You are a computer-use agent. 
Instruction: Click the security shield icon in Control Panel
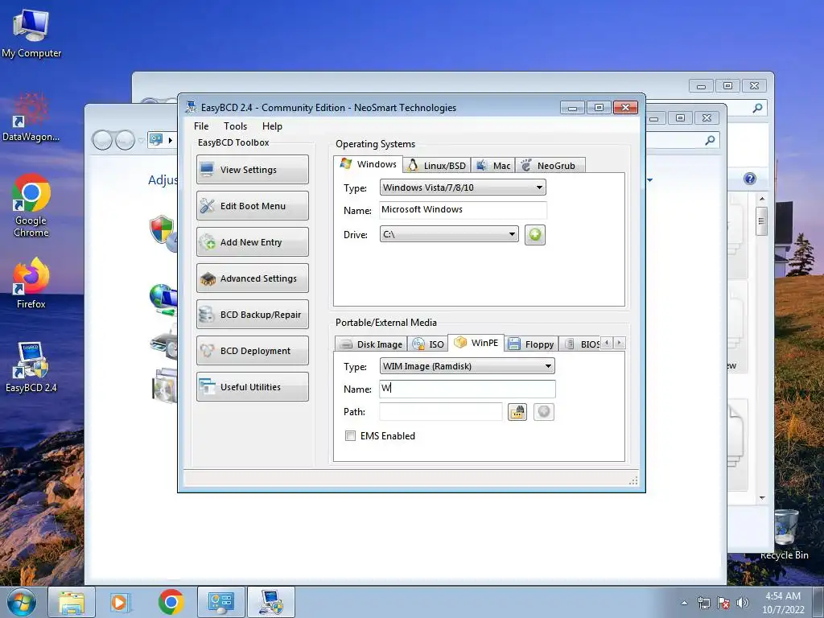(x=163, y=229)
